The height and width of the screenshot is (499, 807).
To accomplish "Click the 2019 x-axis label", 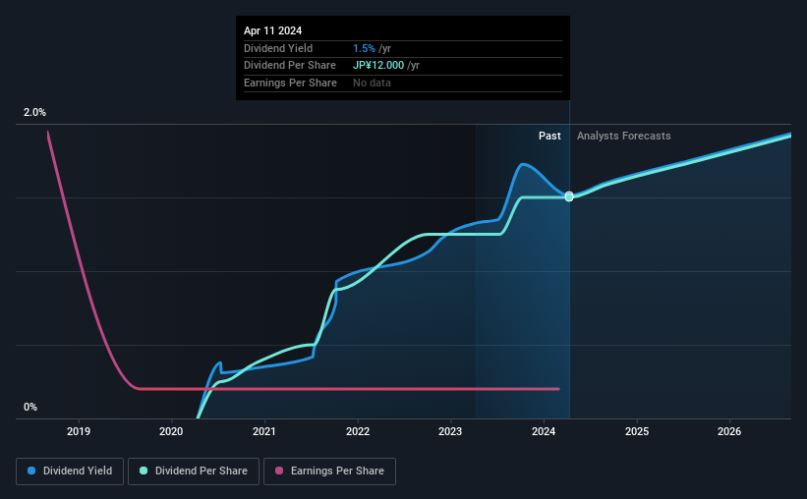I will tap(79, 431).
